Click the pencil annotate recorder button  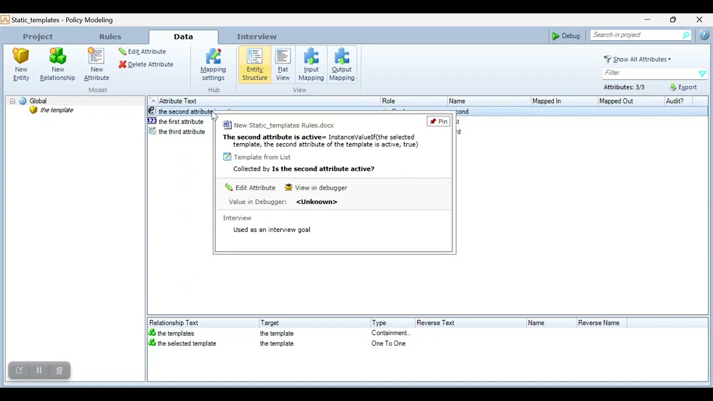[19, 370]
